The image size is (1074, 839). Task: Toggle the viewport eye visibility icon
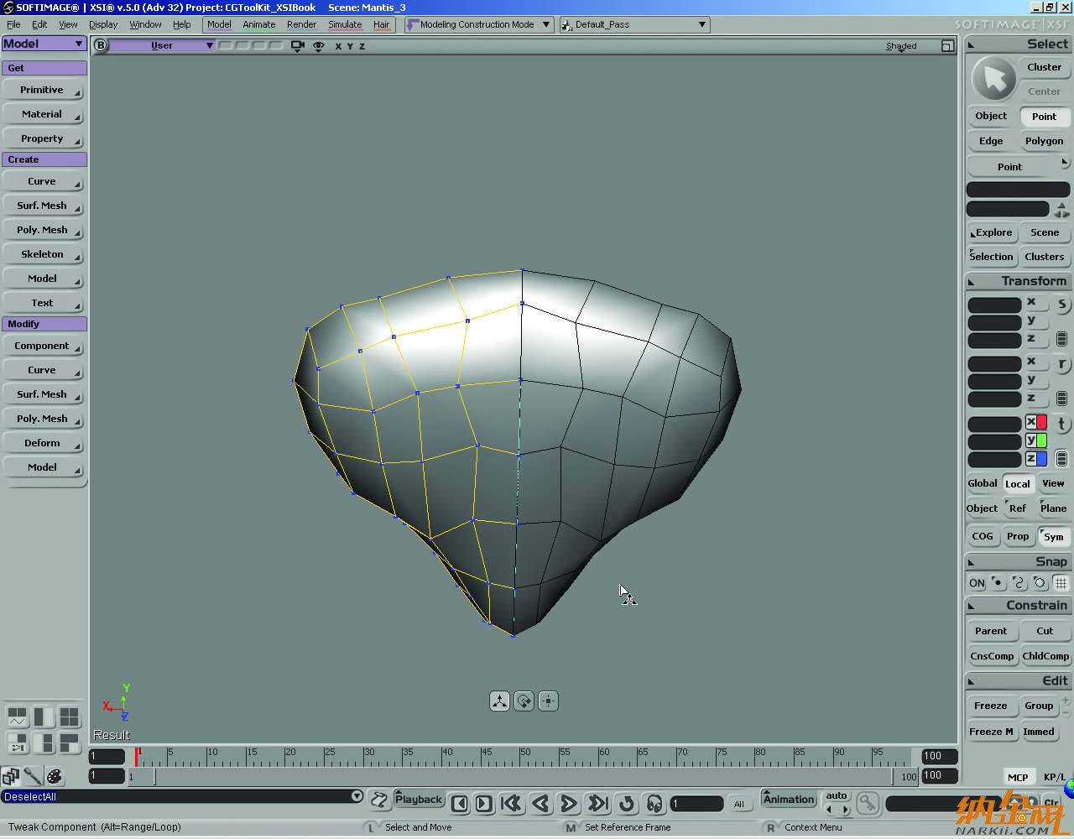tap(319, 46)
